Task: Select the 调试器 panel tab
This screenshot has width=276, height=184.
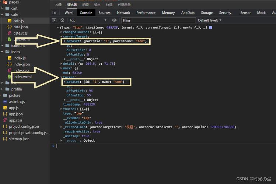Action: tap(72, 5)
